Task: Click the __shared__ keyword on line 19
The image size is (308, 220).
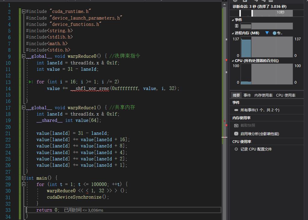Action: 49,120
